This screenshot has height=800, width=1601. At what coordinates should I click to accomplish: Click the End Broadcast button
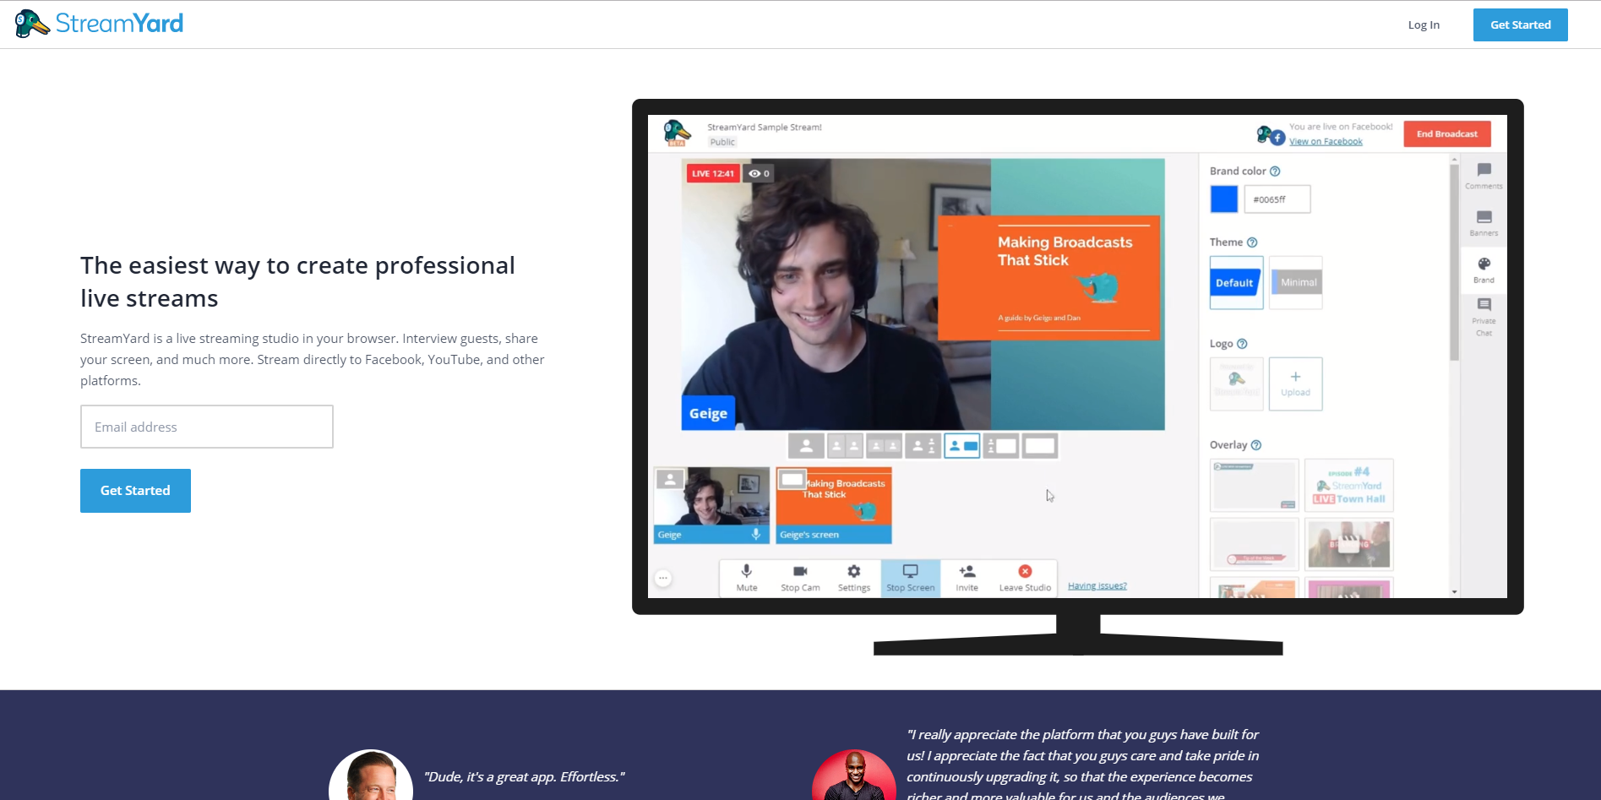point(1446,133)
